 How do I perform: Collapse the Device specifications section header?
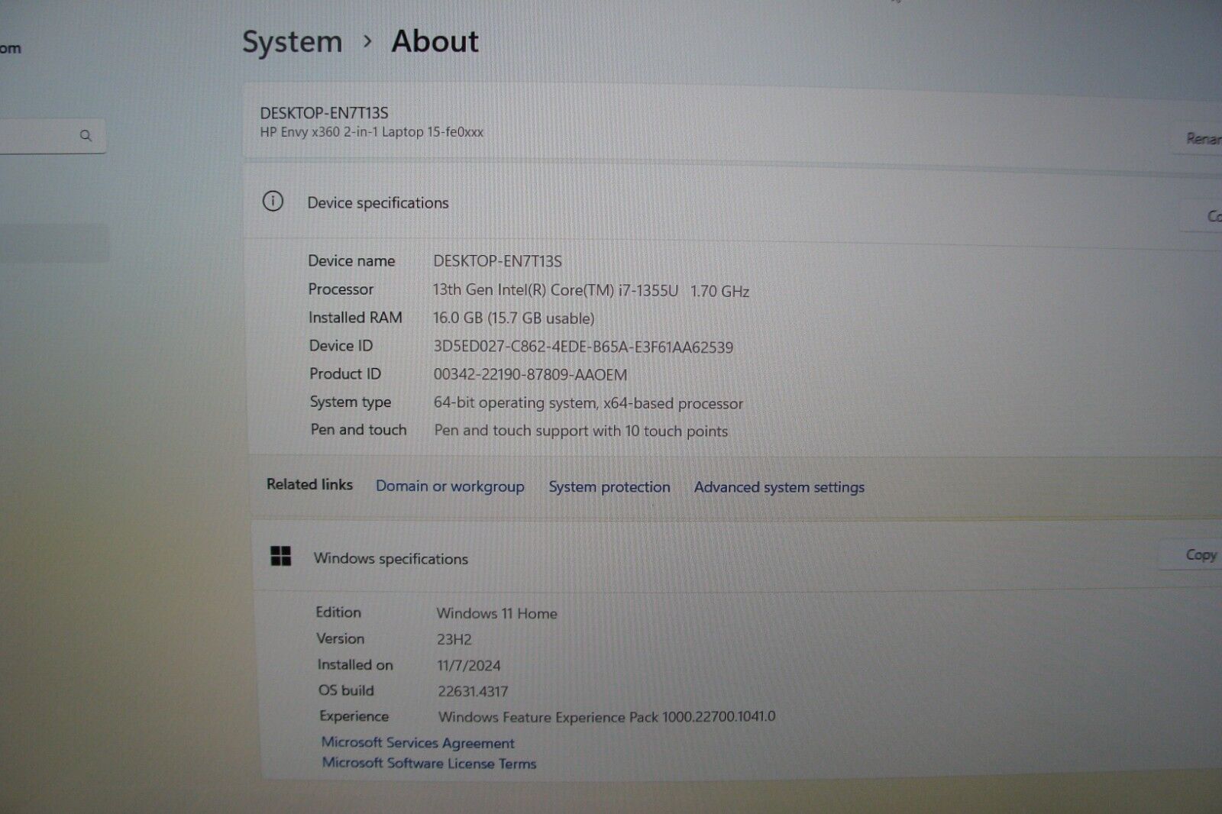pyautogui.click(x=733, y=203)
